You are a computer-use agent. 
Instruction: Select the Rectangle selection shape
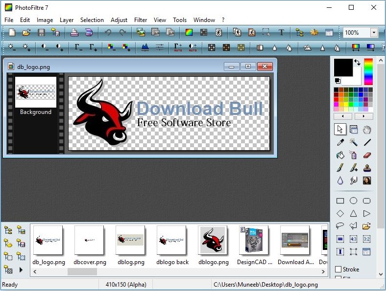click(x=340, y=201)
